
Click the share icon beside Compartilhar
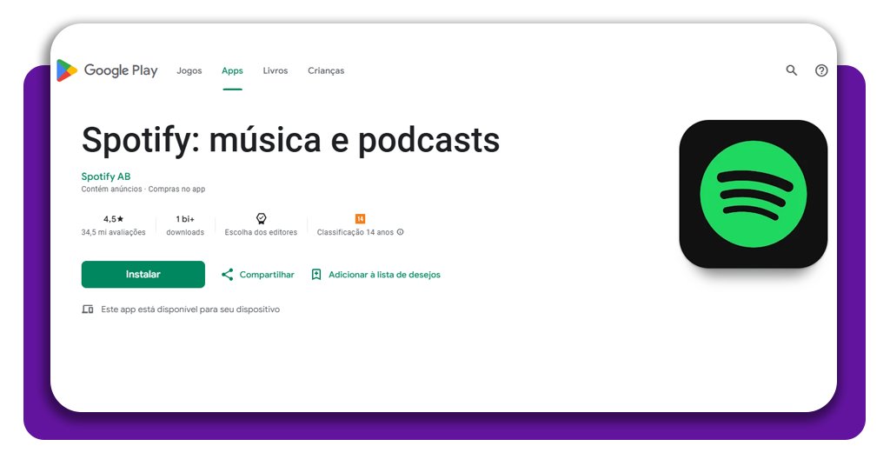(228, 275)
